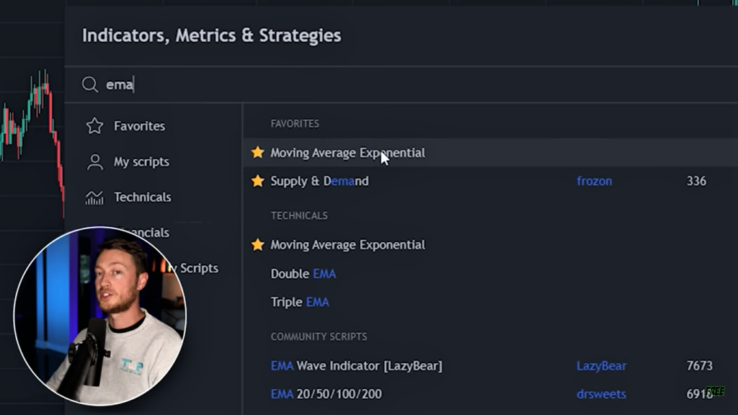The width and height of the screenshot is (738, 415).
Task: Add the Double EMA indicator
Action: coord(303,274)
